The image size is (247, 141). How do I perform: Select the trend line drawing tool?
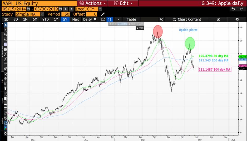click(x=5, y=29)
